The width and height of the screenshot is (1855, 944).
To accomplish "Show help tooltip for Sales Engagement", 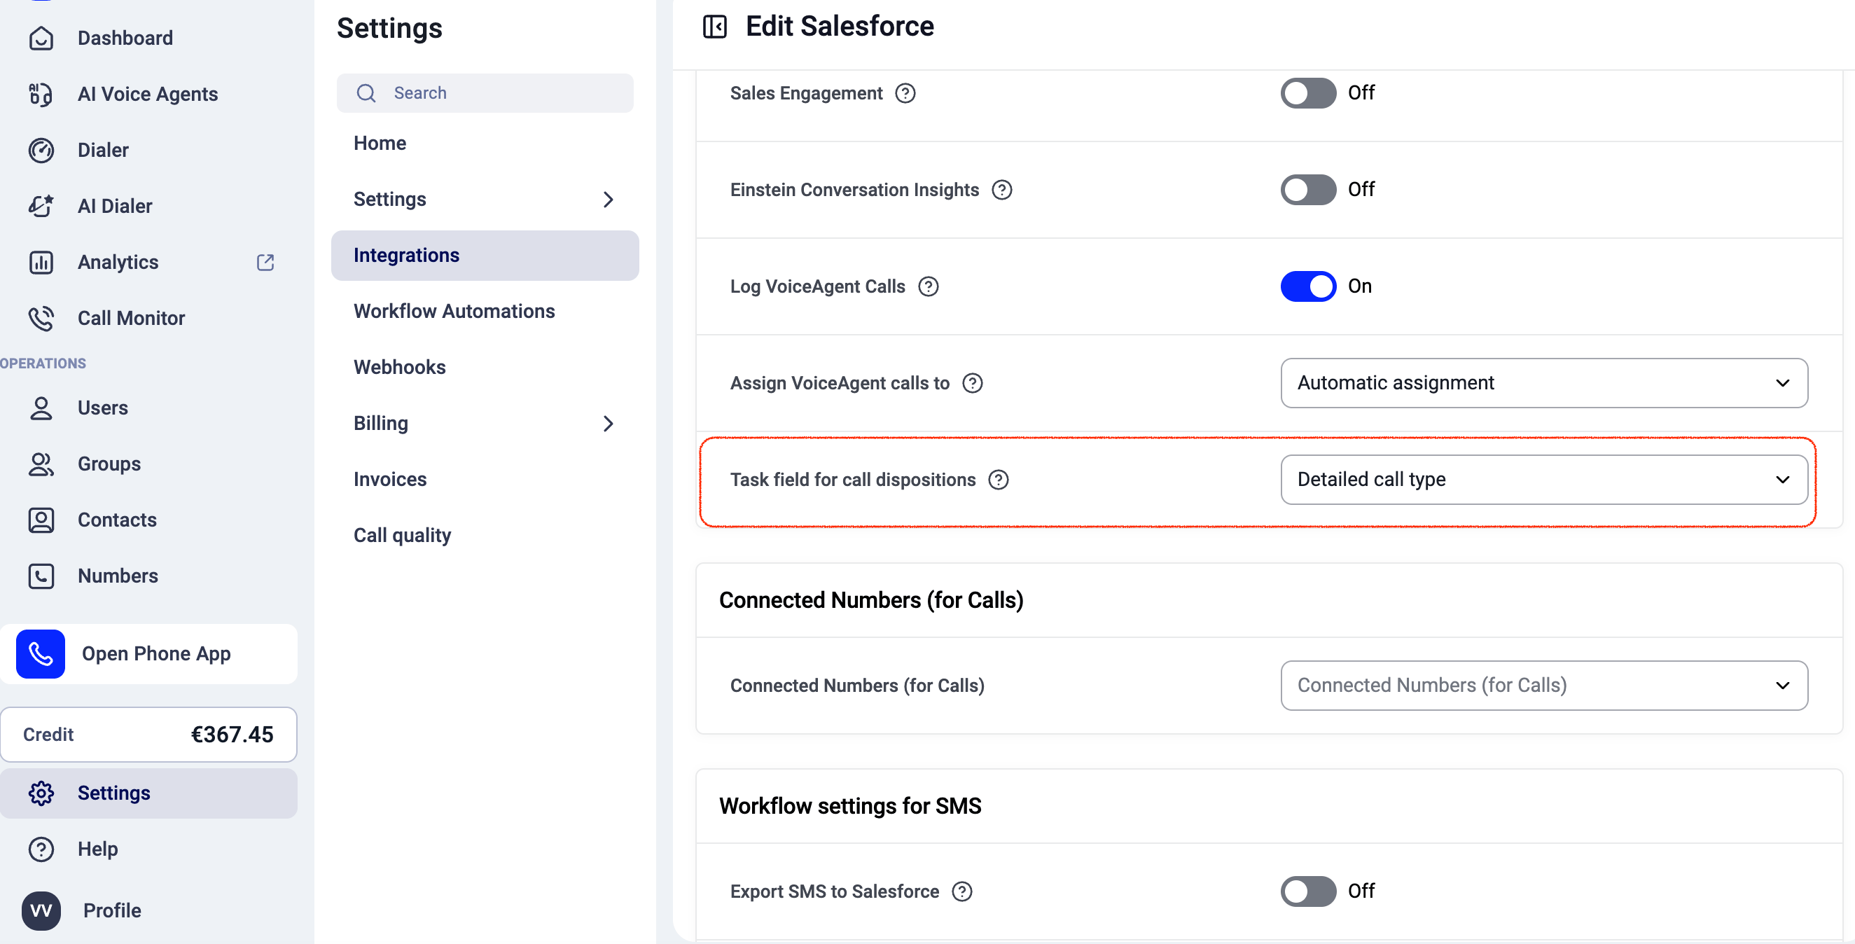I will click(905, 94).
